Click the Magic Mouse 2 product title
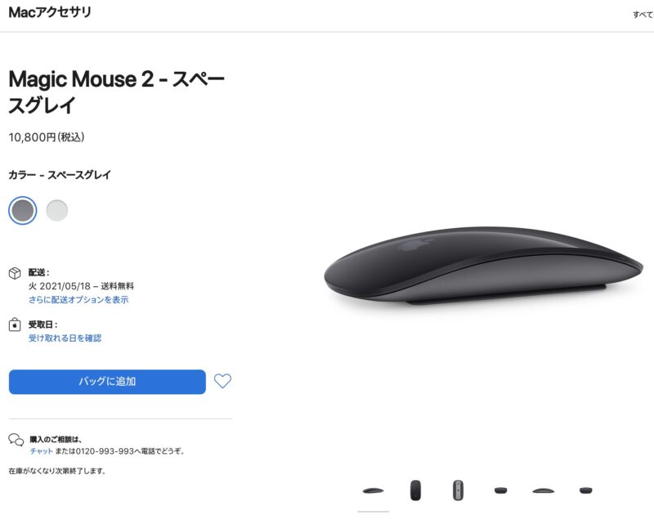This screenshot has width=654, height=524. (117, 92)
